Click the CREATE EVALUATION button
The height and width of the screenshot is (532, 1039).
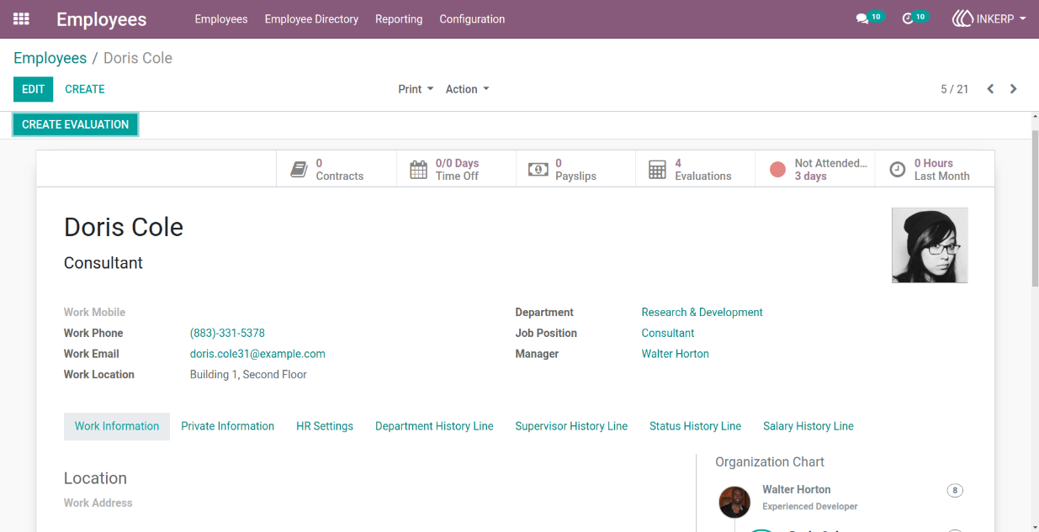pos(76,124)
